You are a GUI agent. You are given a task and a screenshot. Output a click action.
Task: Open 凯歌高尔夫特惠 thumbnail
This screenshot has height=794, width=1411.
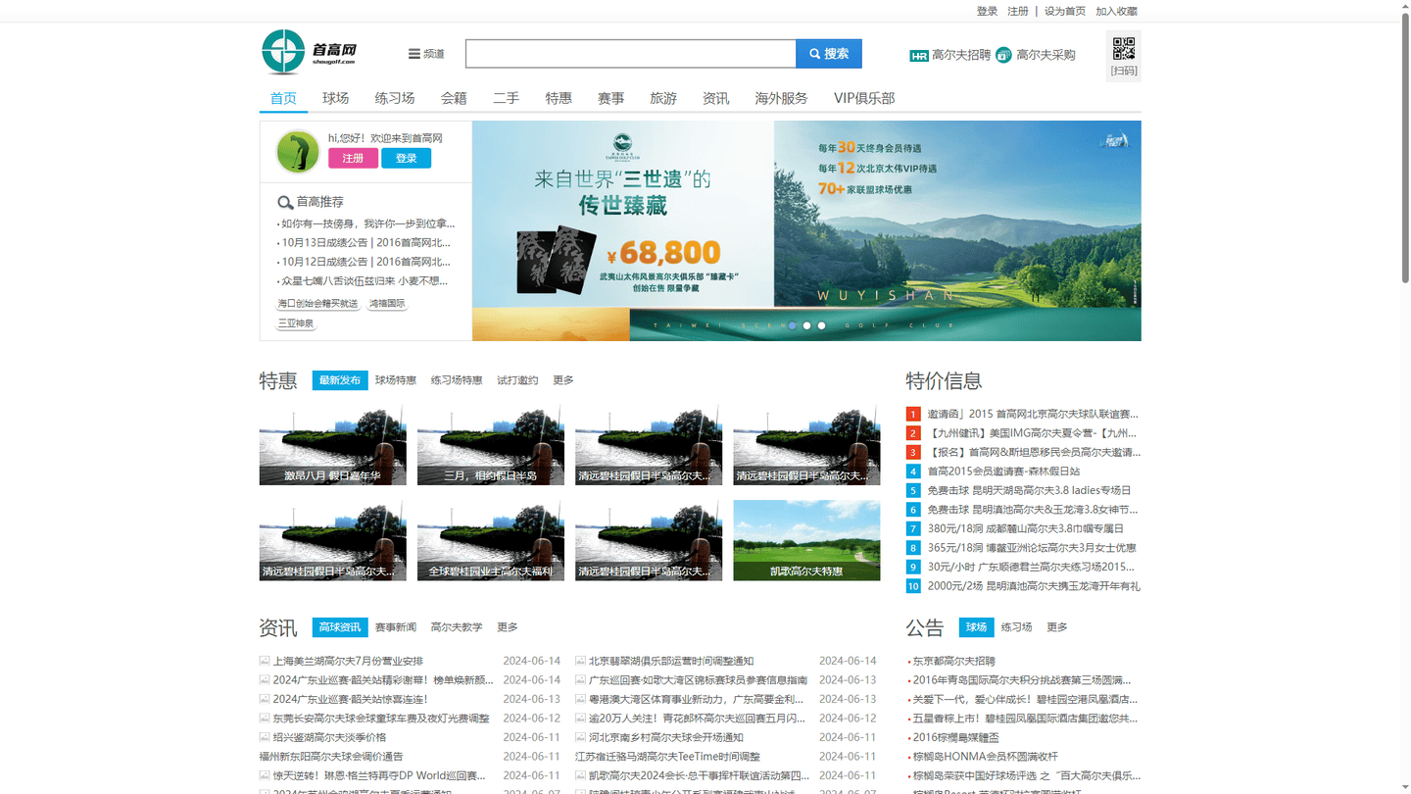[806, 541]
